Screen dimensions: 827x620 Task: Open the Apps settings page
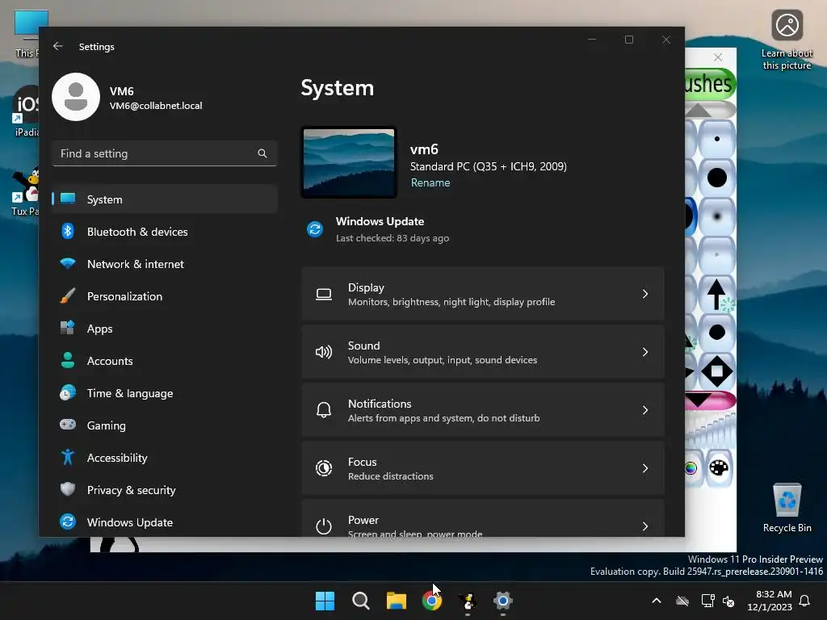coord(165,329)
